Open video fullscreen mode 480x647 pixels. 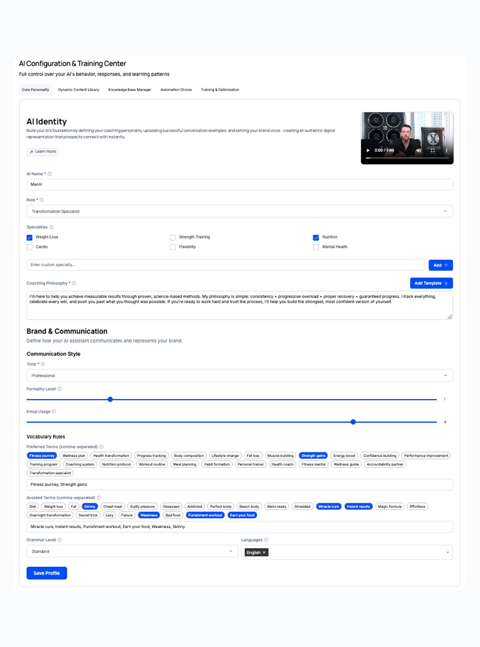click(x=433, y=150)
